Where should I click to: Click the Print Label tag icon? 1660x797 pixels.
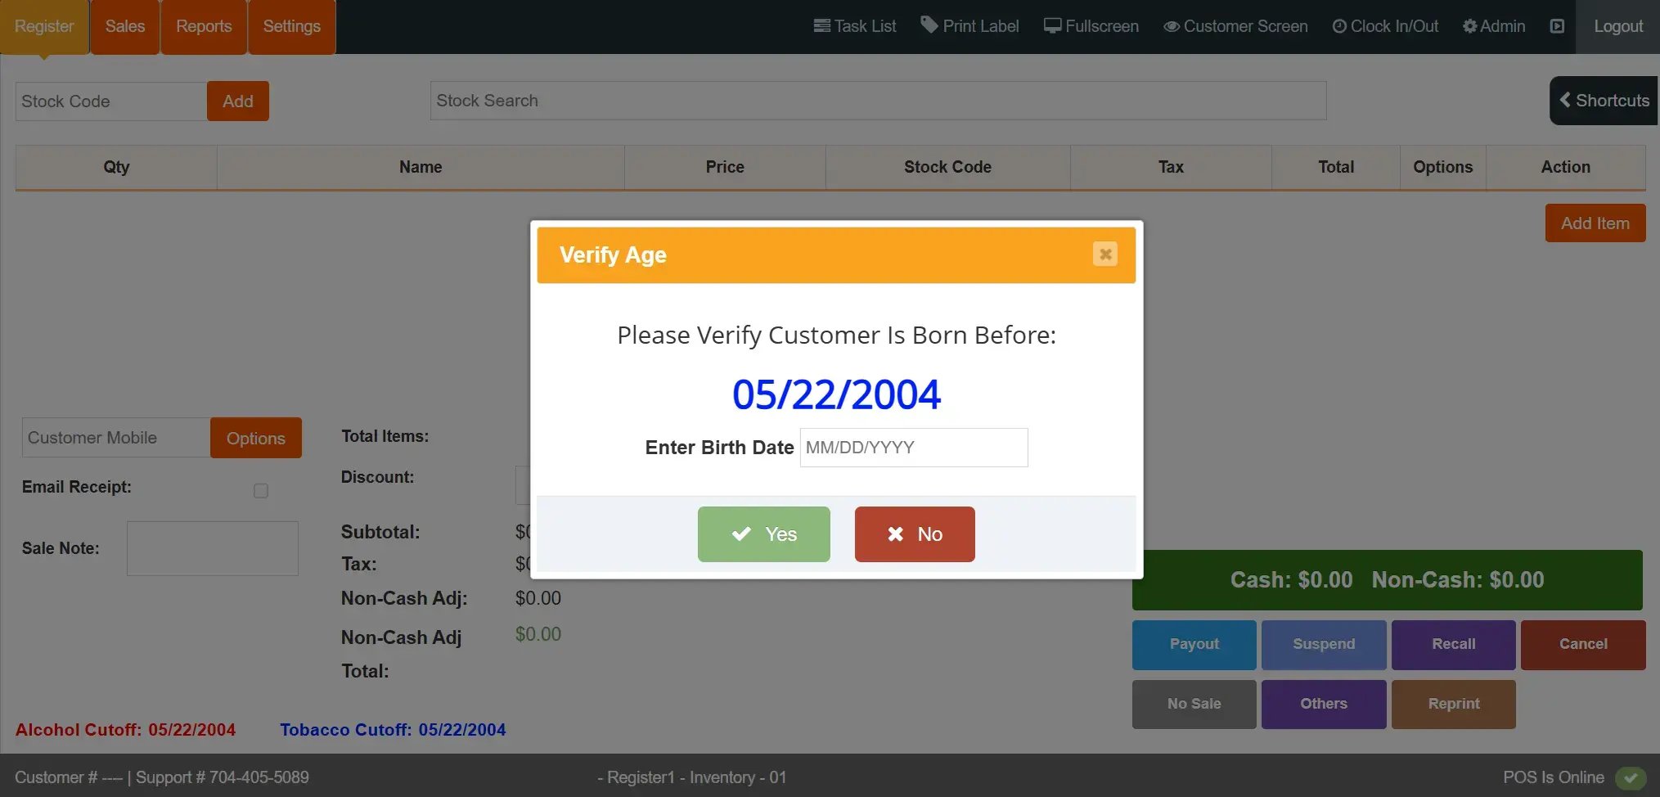pyautogui.click(x=929, y=25)
